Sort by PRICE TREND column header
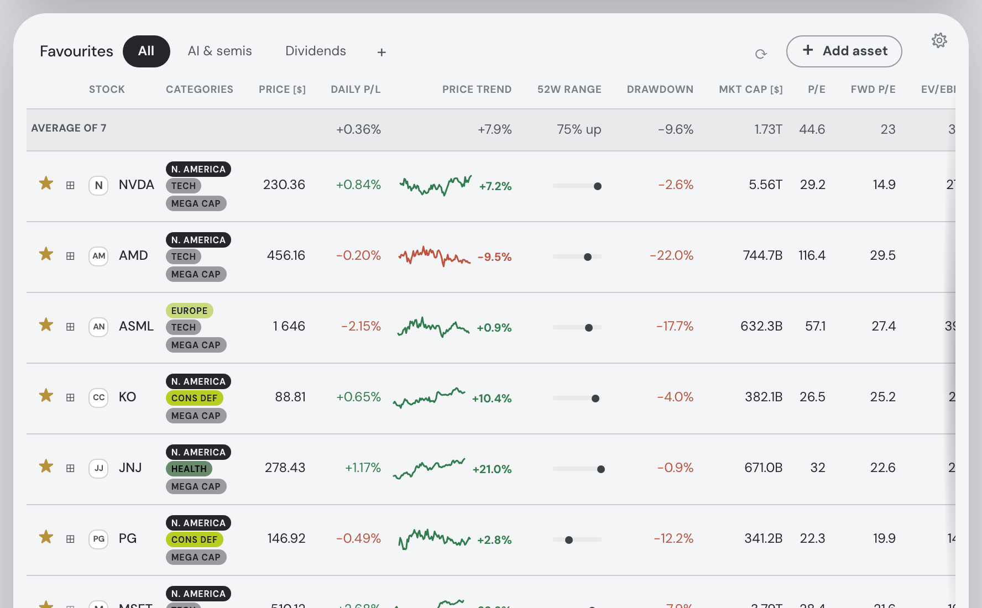 pyautogui.click(x=477, y=90)
